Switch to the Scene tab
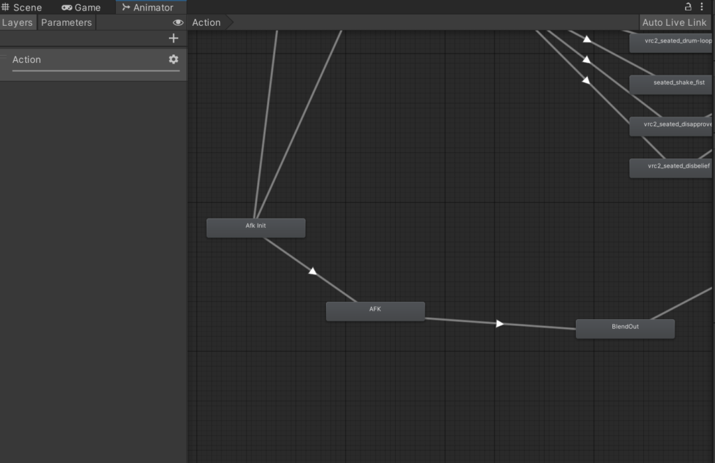Screen dimensions: 715x463 point(22,7)
